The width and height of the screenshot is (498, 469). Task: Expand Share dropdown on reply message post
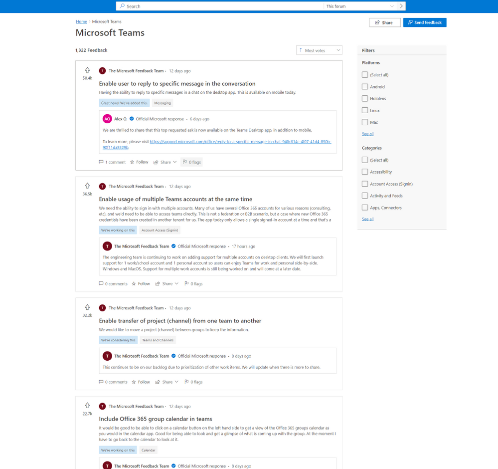[x=165, y=162]
